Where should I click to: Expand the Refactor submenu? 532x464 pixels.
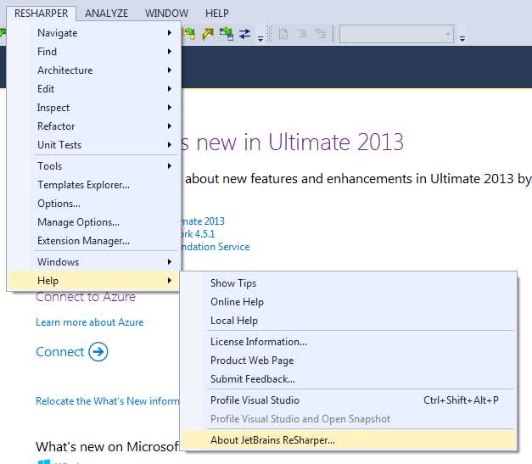point(93,126)
